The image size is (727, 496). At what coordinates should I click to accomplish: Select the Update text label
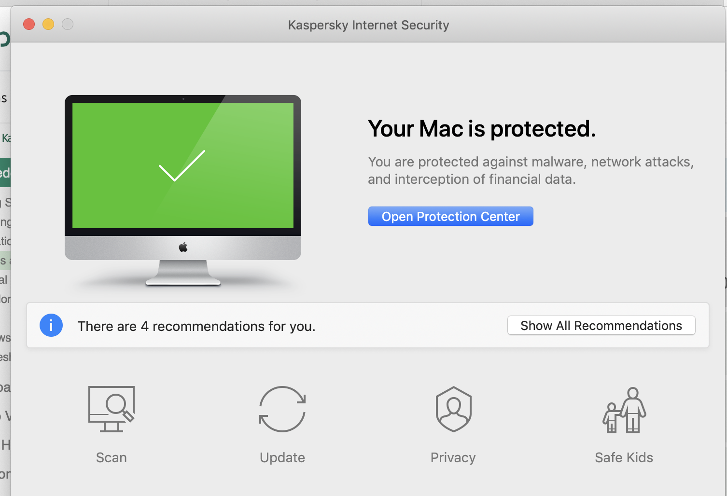click(282, 457)
